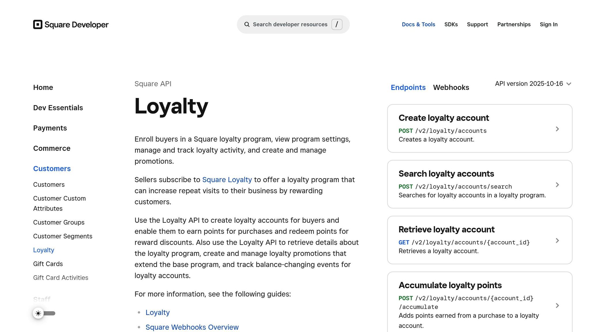Click the Sign In link
Screen dimensions: 590x332
pyautogui.click(x=548, y=24)
